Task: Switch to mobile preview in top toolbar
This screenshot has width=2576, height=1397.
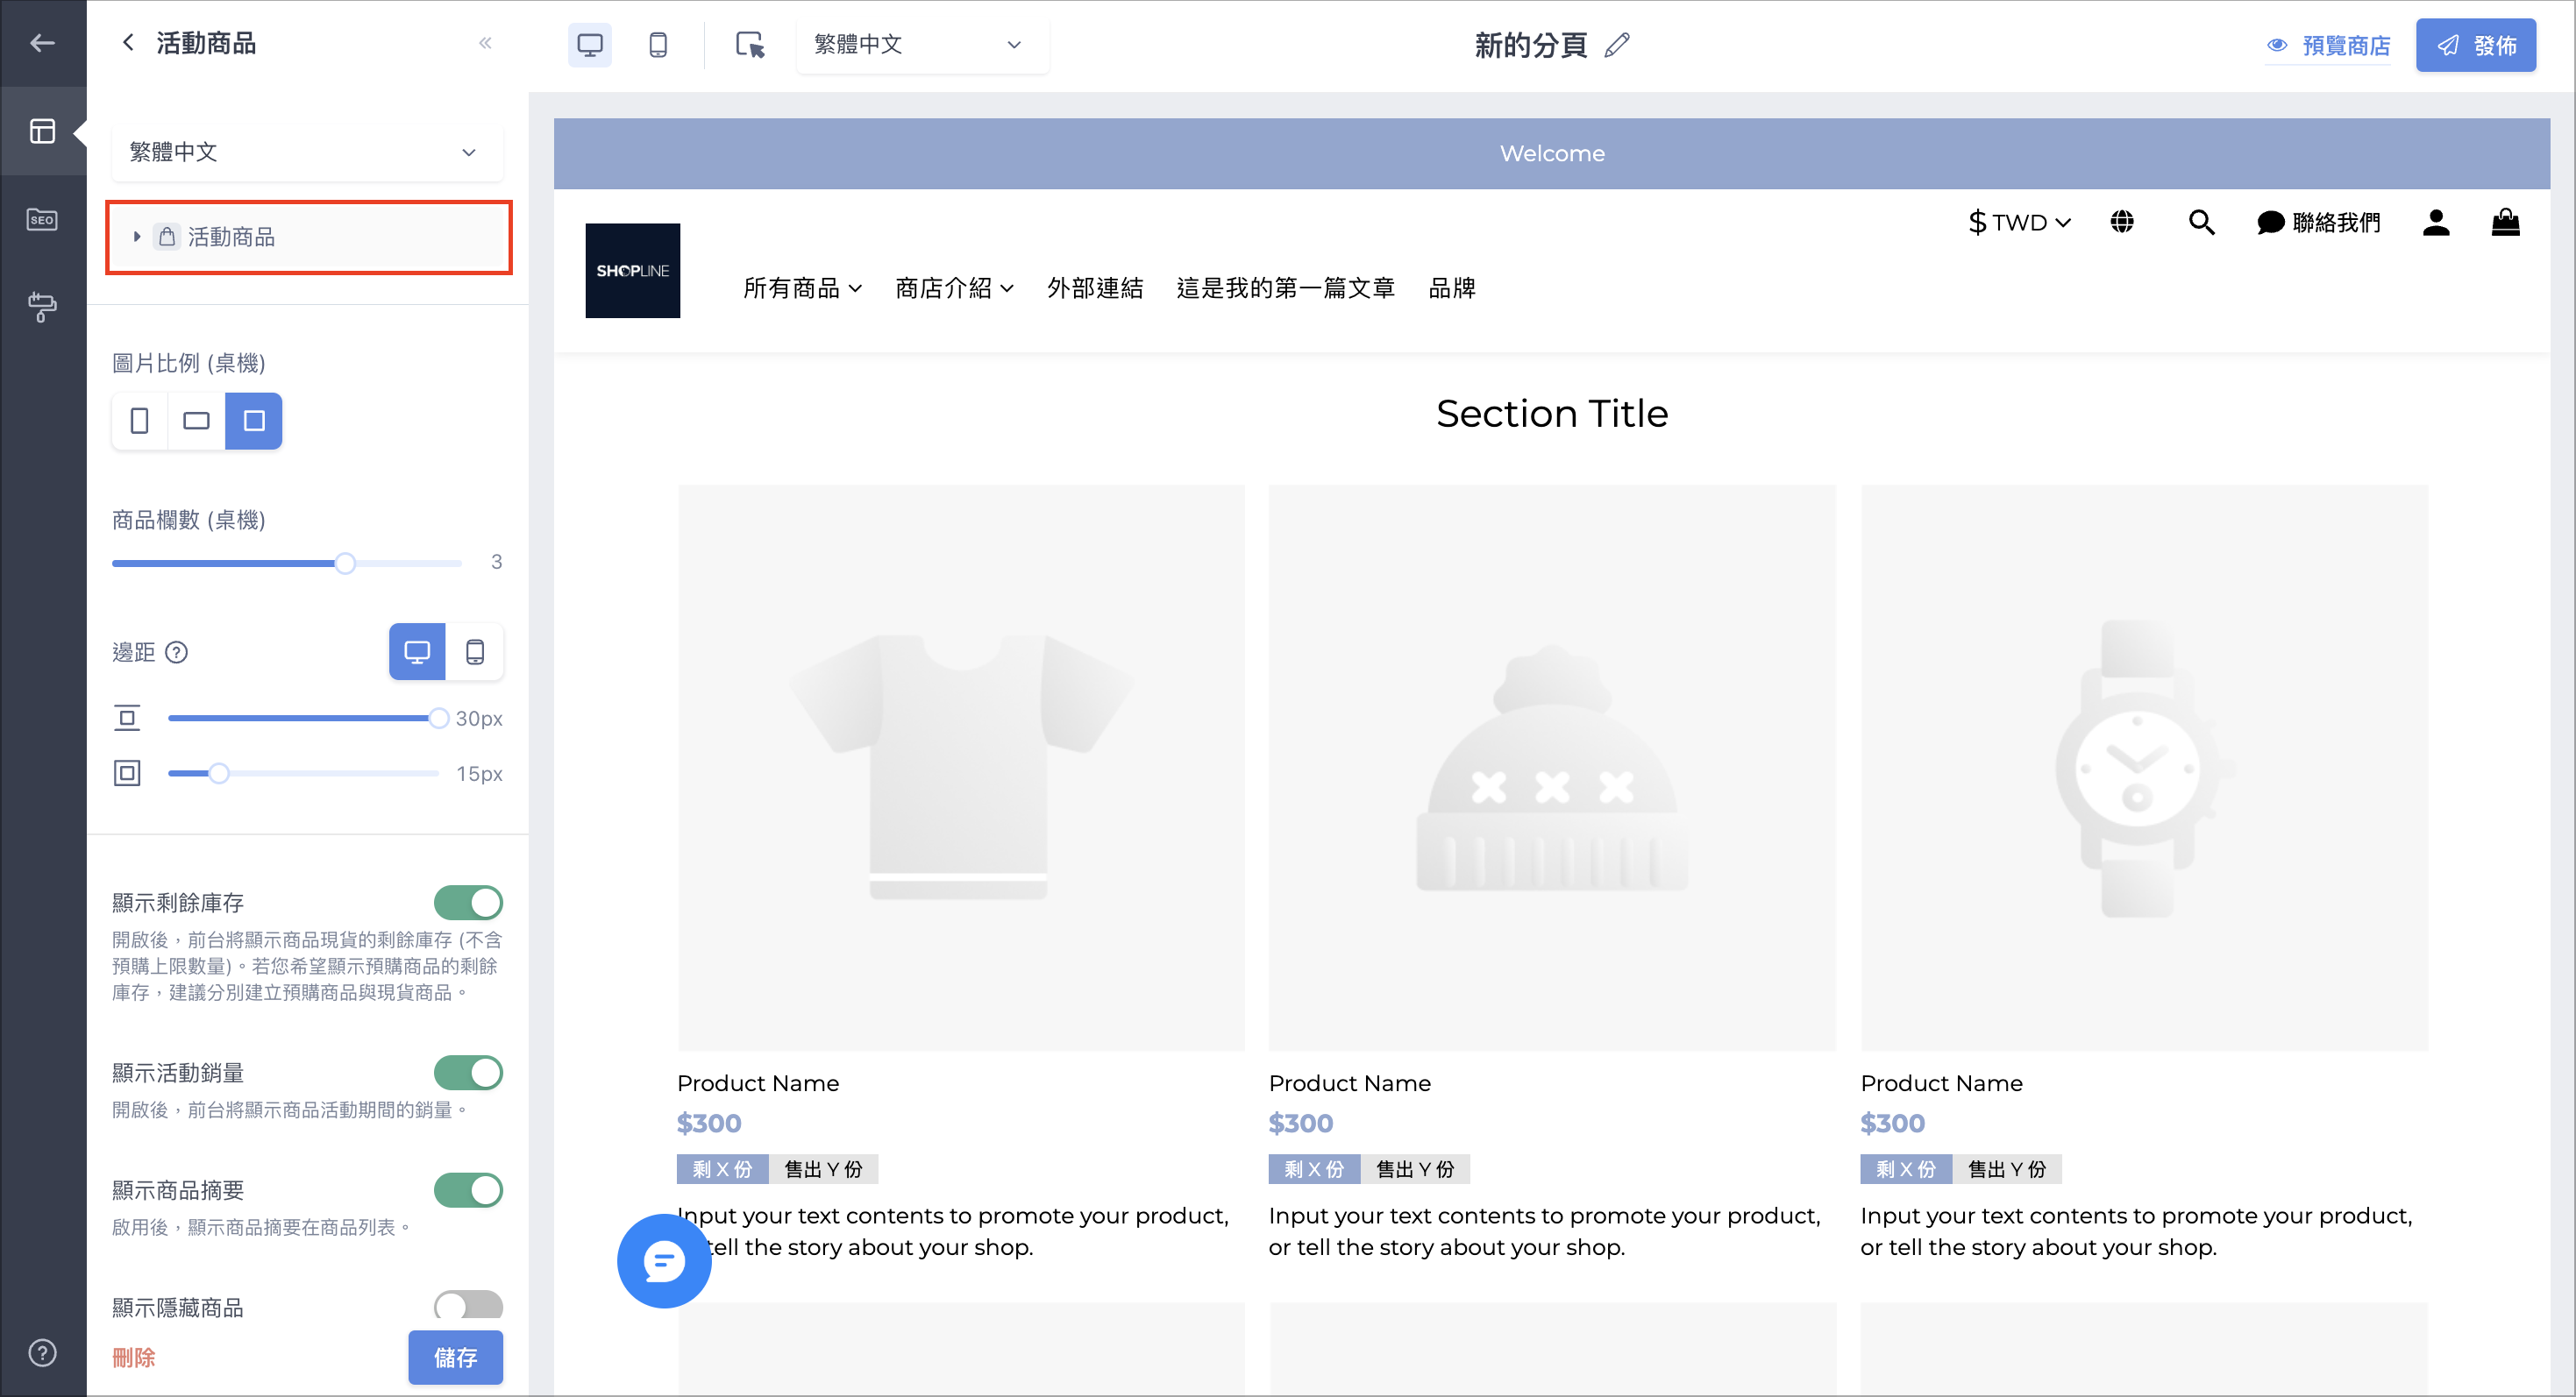Action: coord(658,45)
